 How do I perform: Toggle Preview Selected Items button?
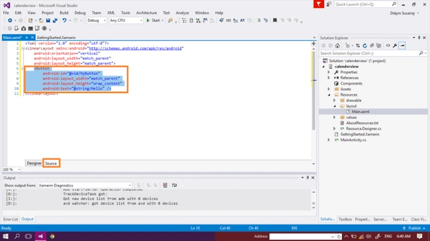[402, 46]
